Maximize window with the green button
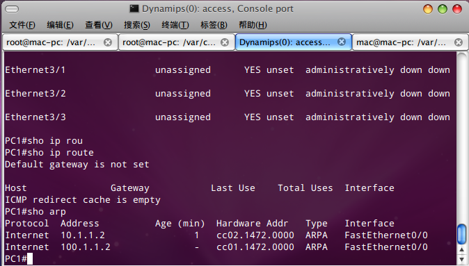469x266 pixels. click(x=443, y=9)
